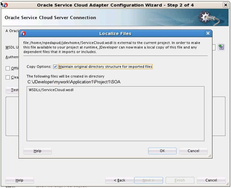Cancel the Adapter Configuration Wizard
231x188 pixels.
(x=211, y=180)
